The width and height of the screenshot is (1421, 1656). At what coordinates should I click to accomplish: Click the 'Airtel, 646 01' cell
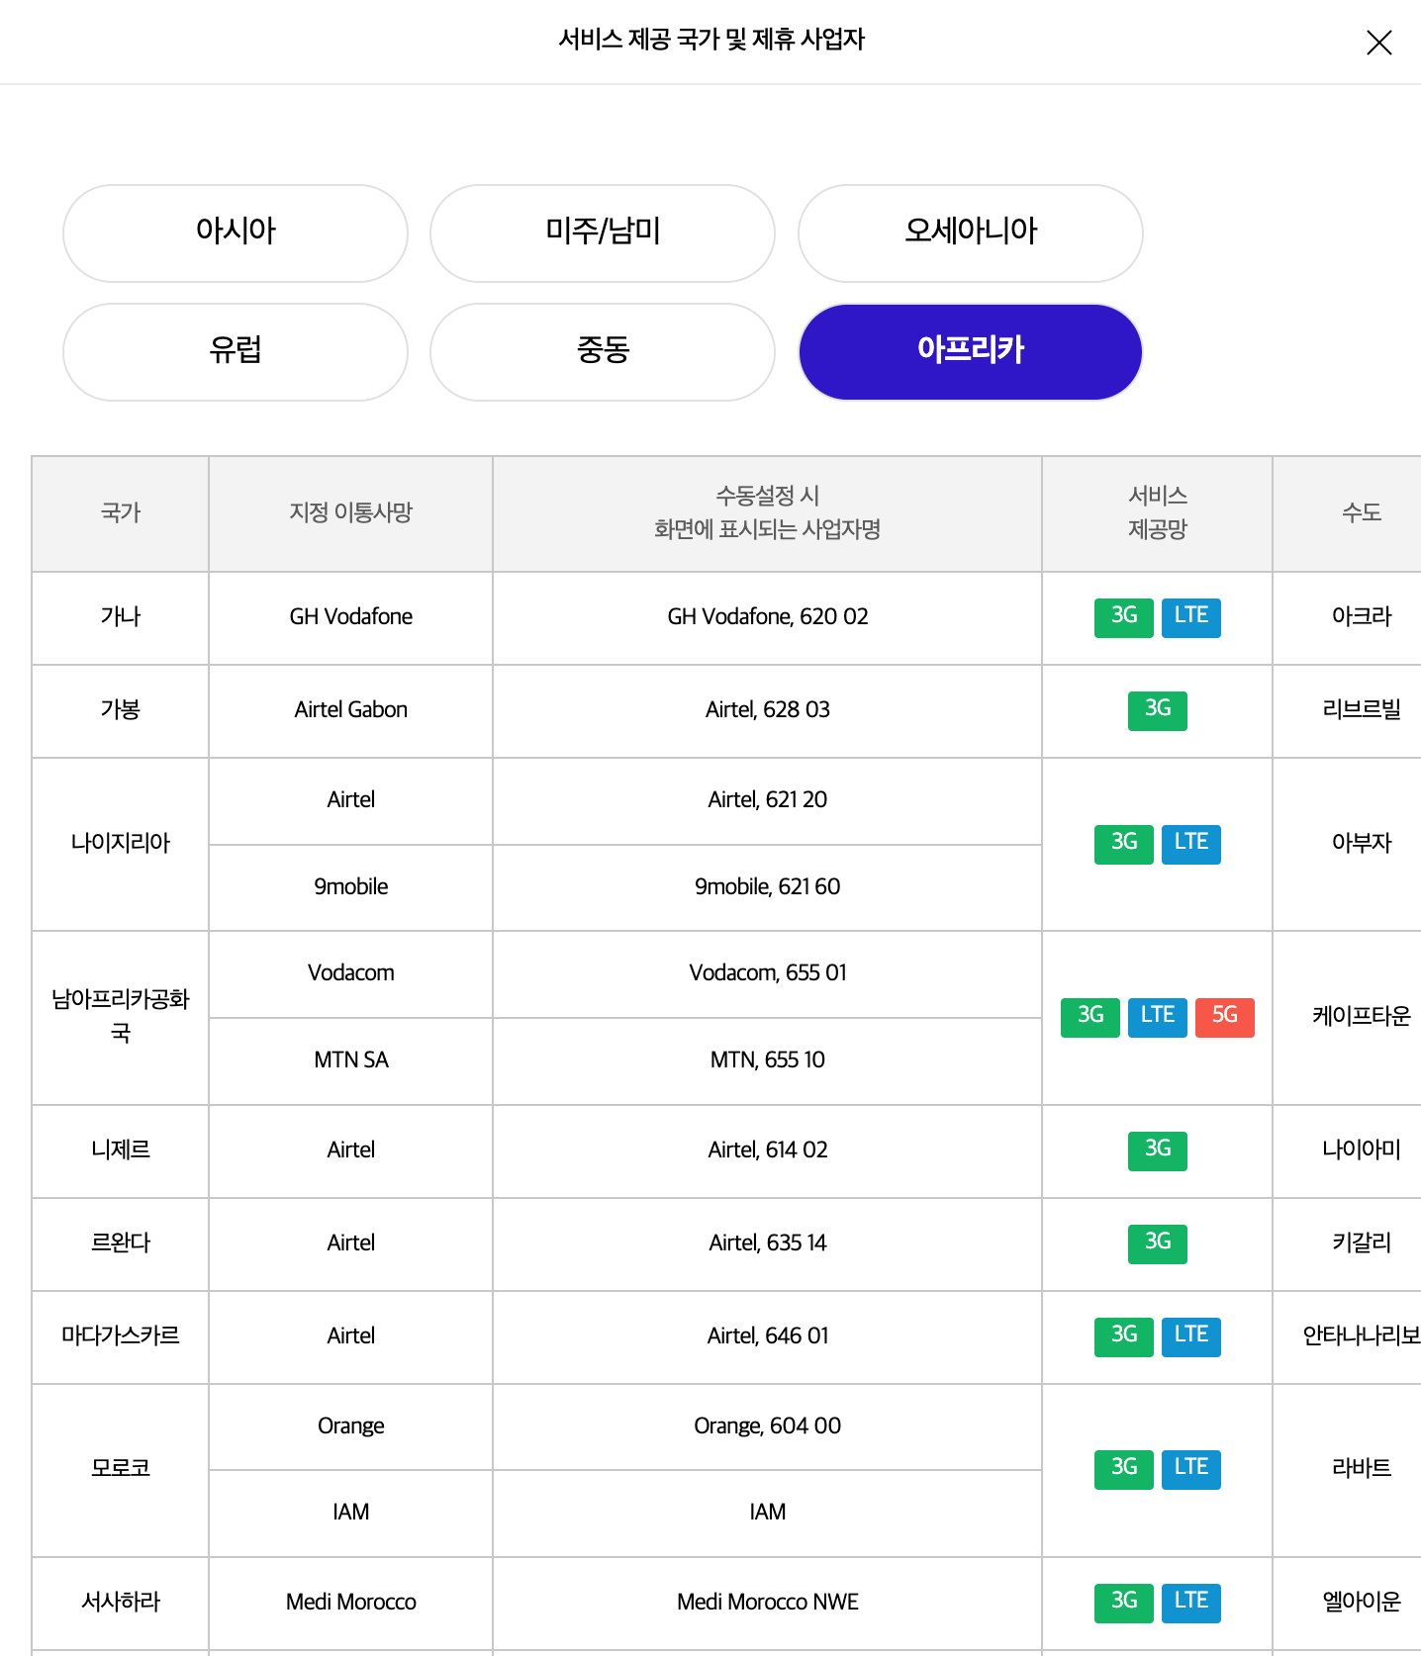pos(768,1337)
